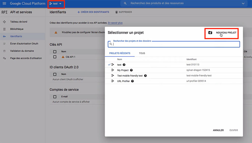Screen dimensions: 252x143
Task: Toggle the Comptes de service header checkbox
Action: pyautogui.click(x=55, y=97)
